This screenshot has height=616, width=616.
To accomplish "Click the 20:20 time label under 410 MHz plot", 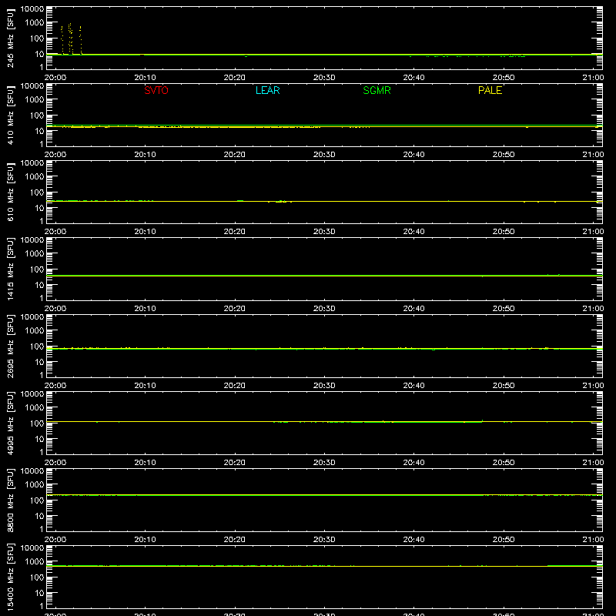I will pyautogui.click(x=235, y=155).
